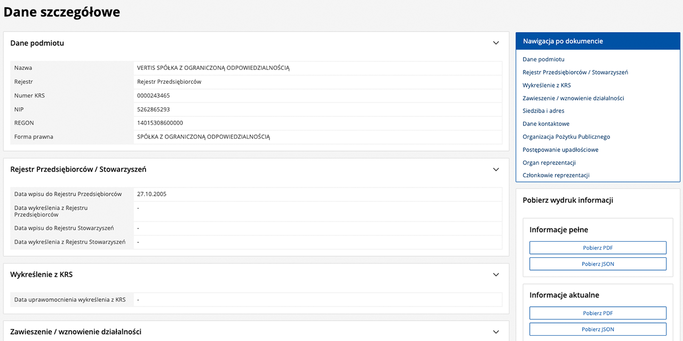This screenshot has width=683, height=341.
Task: Click the Informacje aktualne card title
Action: 565,295
